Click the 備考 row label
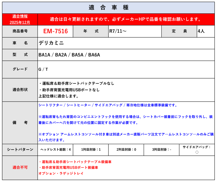 pos(20,123)
